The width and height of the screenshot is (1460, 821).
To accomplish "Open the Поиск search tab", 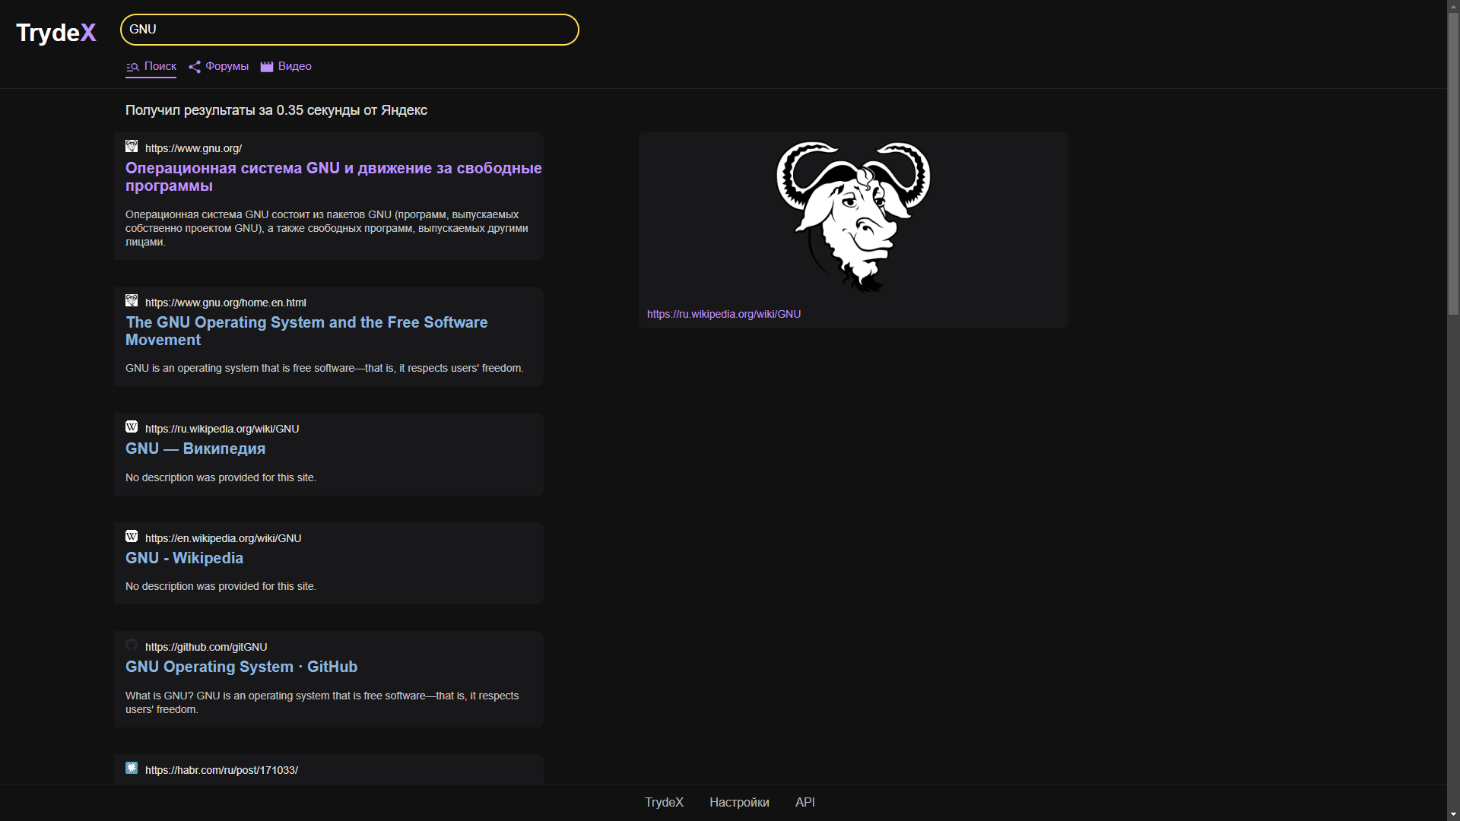I will click(160, 67).
